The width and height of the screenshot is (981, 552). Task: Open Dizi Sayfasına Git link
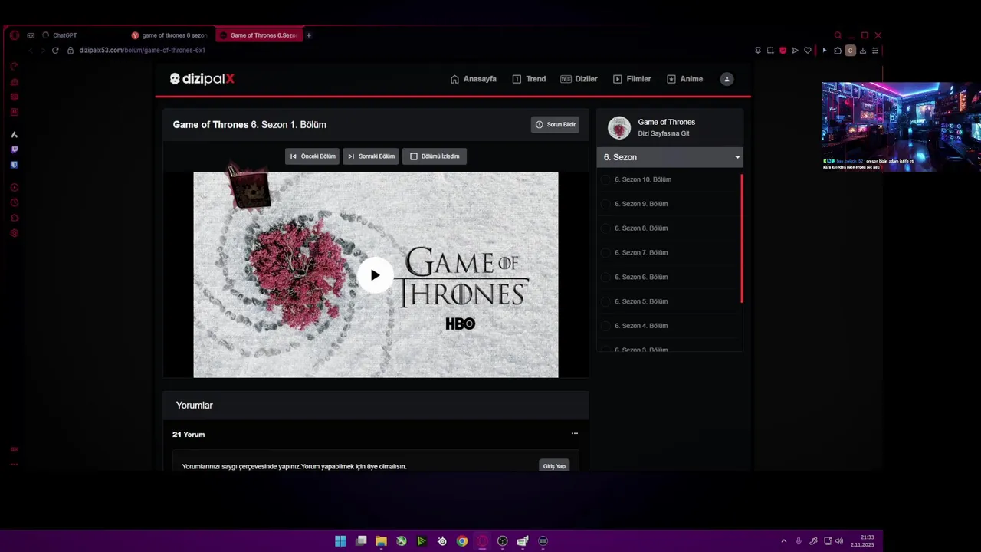pos(664,133)
